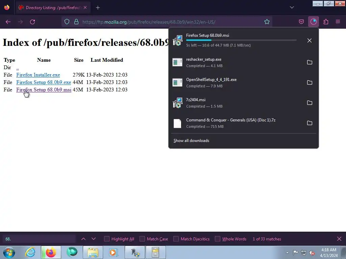Enable Highlight All checkbox
This screenshot has width=346, height=259.
click(107, 239)
